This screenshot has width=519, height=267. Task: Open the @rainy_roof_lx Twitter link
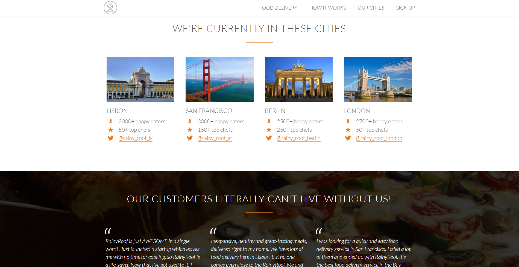(136, 138)
